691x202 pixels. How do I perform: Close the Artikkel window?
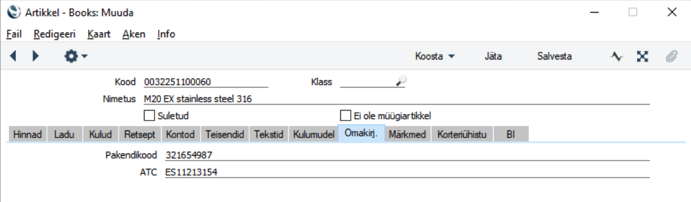(x=672, y=12)
